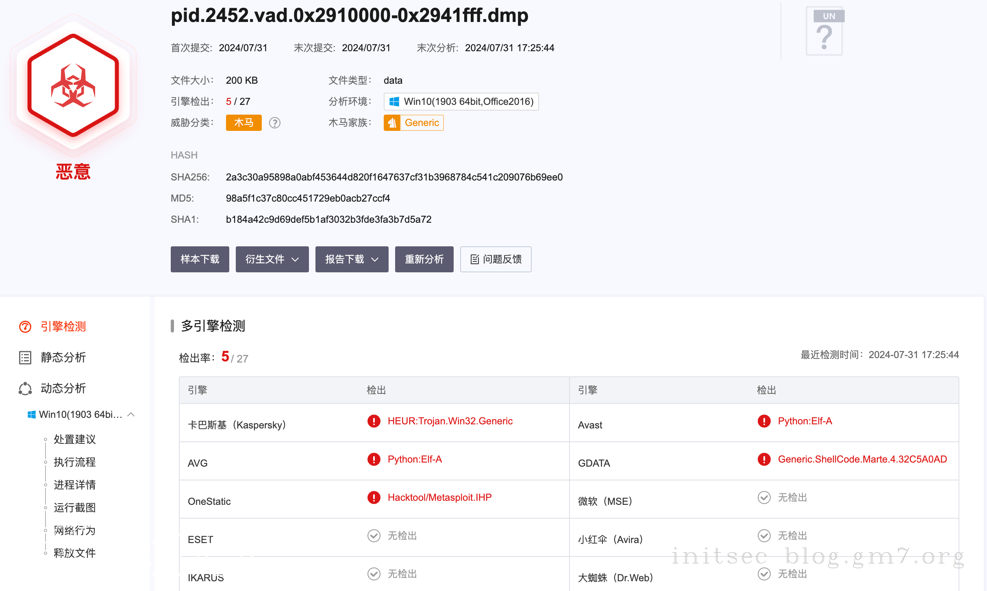The width and height of the screenshot is (987, 591).
Task: Collapse the Win10(1903 64bi… sidebar tree
Action: point(131,415)
